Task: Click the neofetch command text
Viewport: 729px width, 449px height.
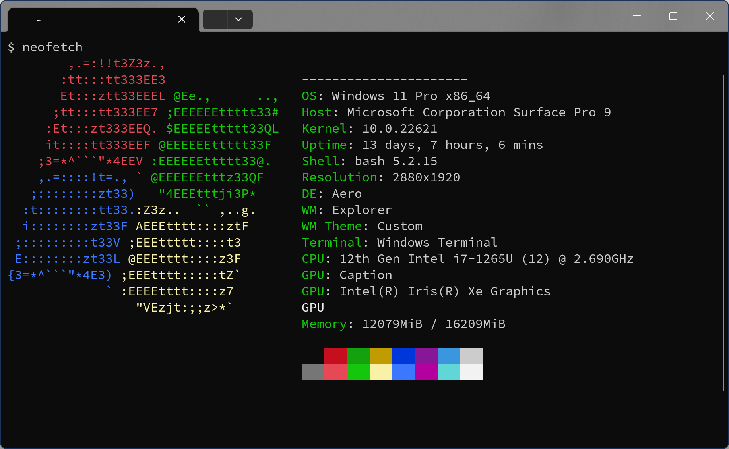Action: pos(52,47)
